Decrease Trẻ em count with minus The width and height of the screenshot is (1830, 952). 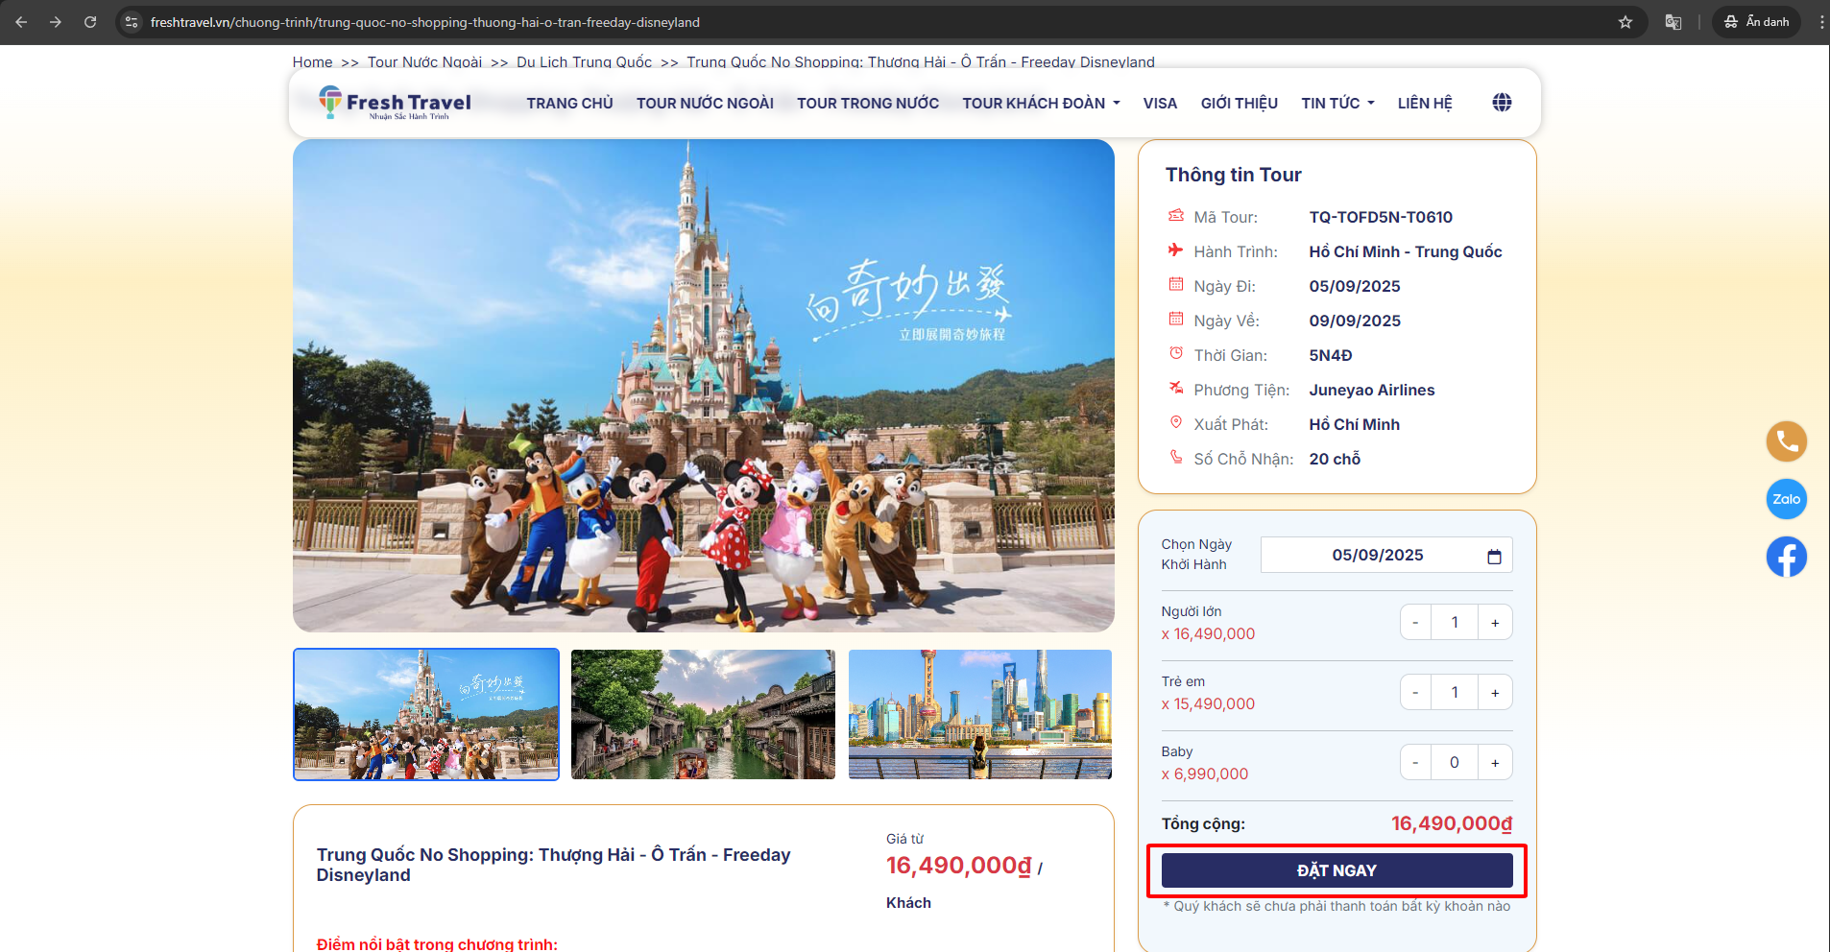coord(1415,692)
